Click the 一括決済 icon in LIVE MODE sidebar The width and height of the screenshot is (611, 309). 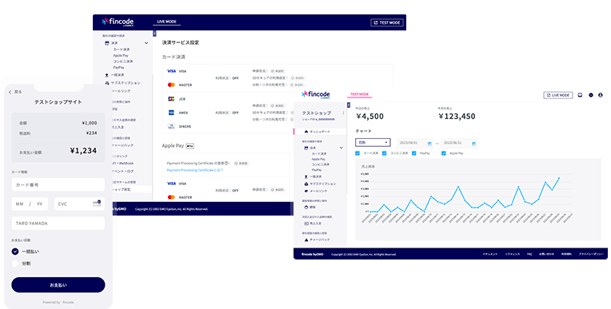point(107,75)
